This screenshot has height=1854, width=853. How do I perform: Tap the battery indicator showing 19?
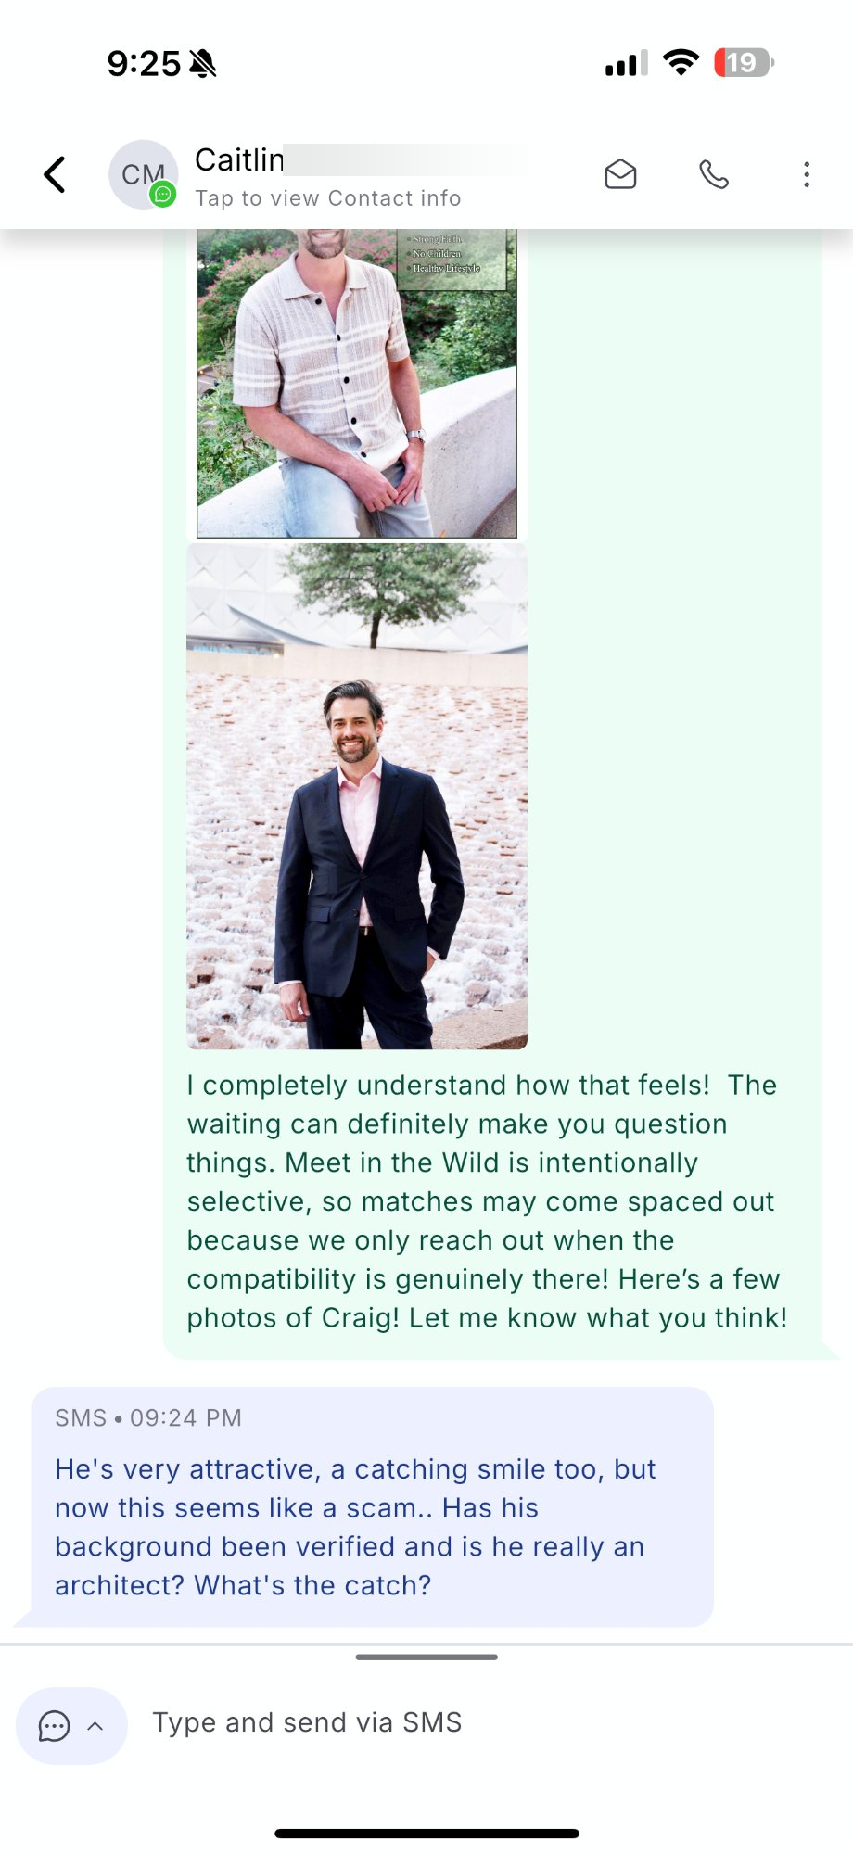click(x=744, y=63)
